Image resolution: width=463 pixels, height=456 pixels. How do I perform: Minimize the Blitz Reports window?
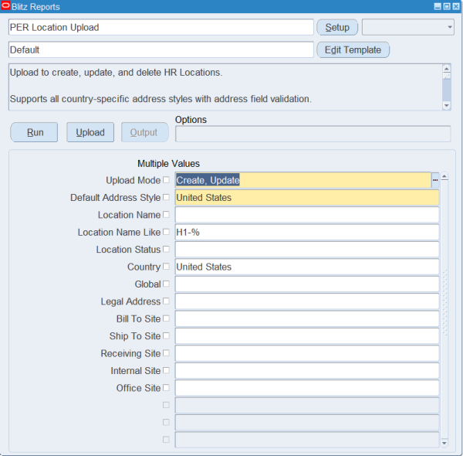pos(438,6)
